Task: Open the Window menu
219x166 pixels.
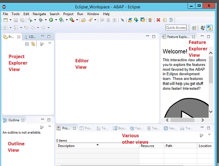Action: (93, 14)
